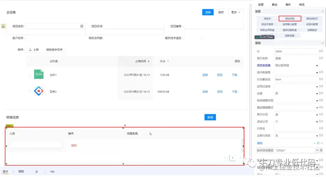326x177 pixels.
Task: Click previous page arrow in detail table pagination
Action: (225, 158)
